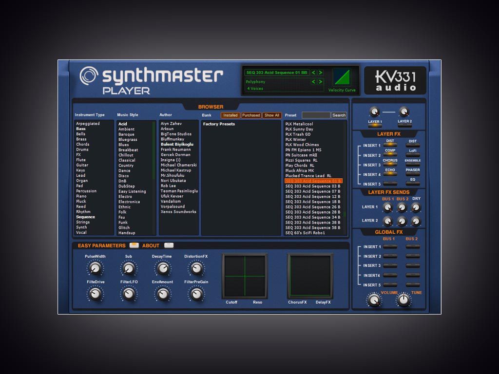499x374 pixels.
Task: Click the Cutoff/Reso XY pad
Action: pyautogui.click(x=245, y=276)
